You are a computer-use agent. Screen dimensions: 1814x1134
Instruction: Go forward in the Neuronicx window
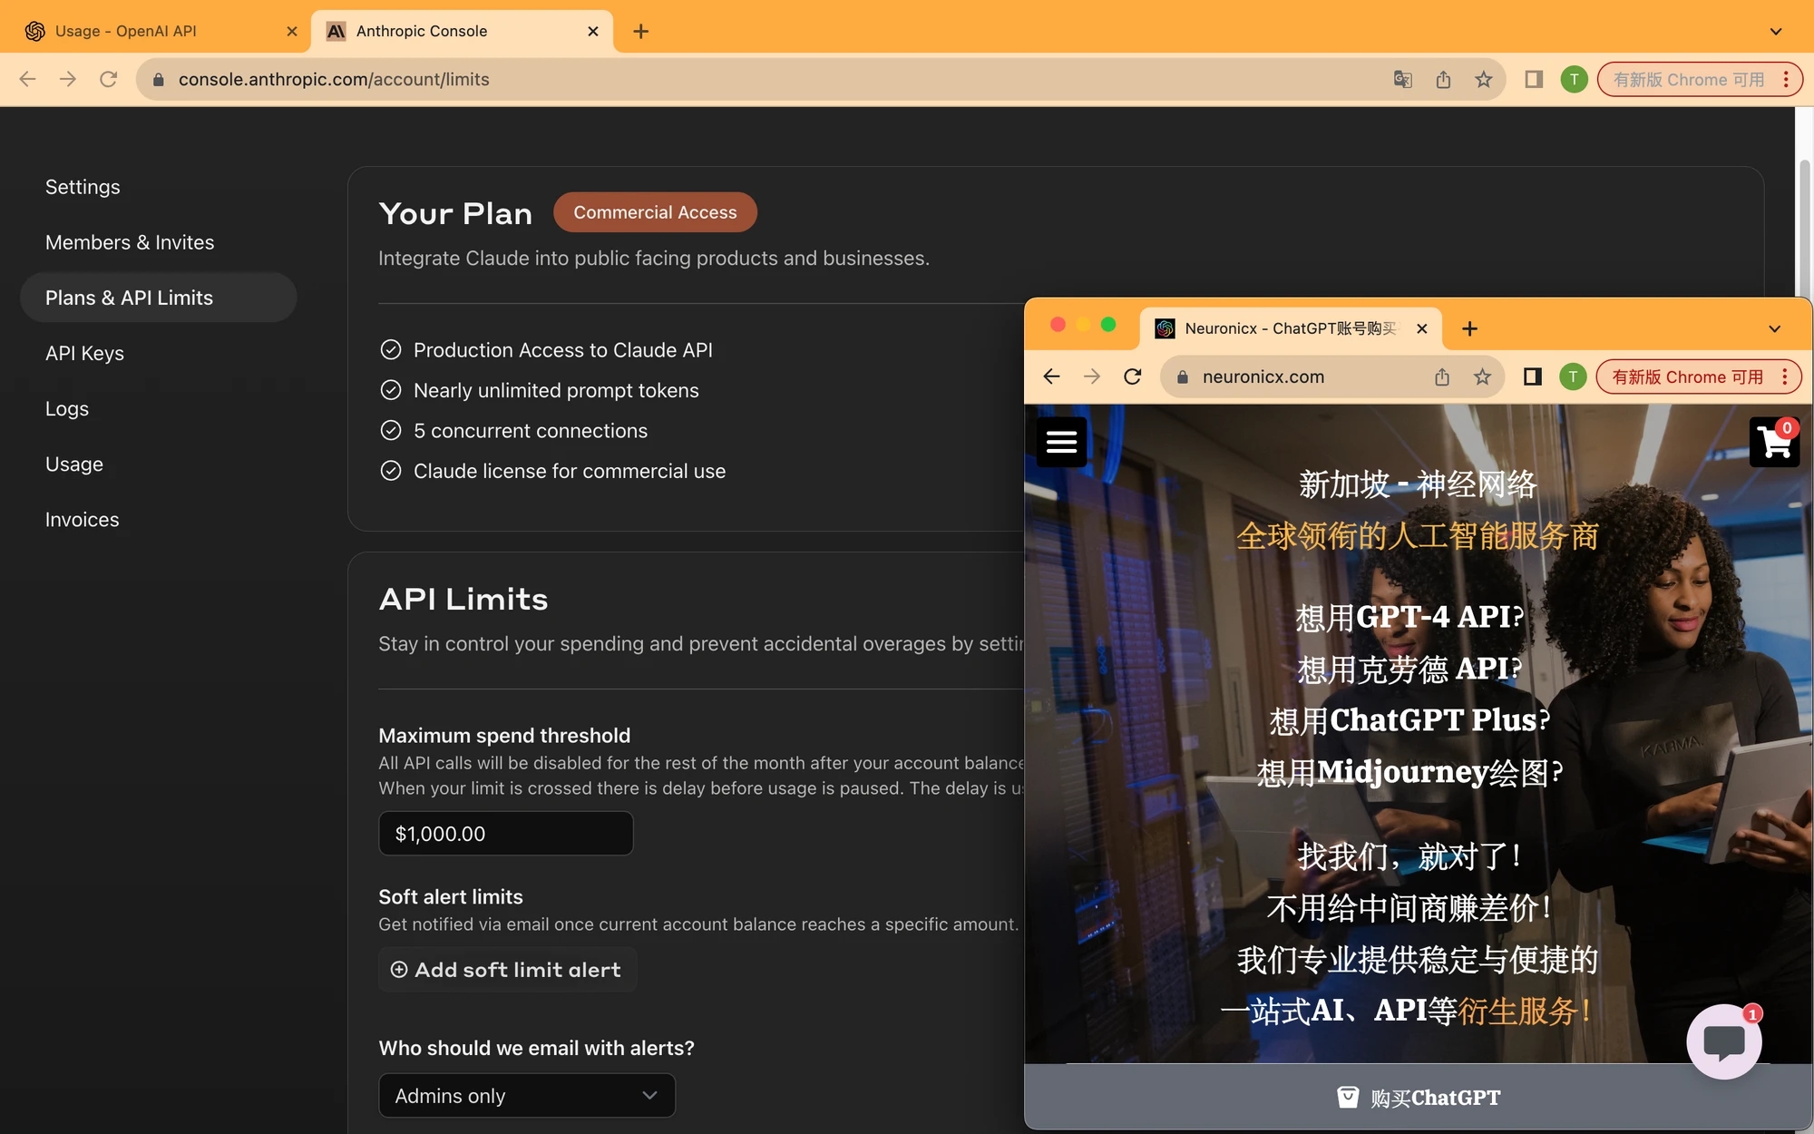(1092, 376)
